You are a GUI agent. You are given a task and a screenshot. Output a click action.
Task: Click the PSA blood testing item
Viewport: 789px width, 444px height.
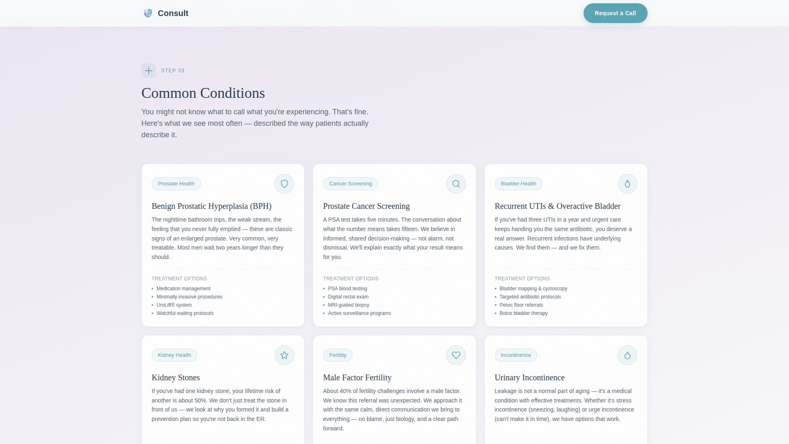point(347,289)
